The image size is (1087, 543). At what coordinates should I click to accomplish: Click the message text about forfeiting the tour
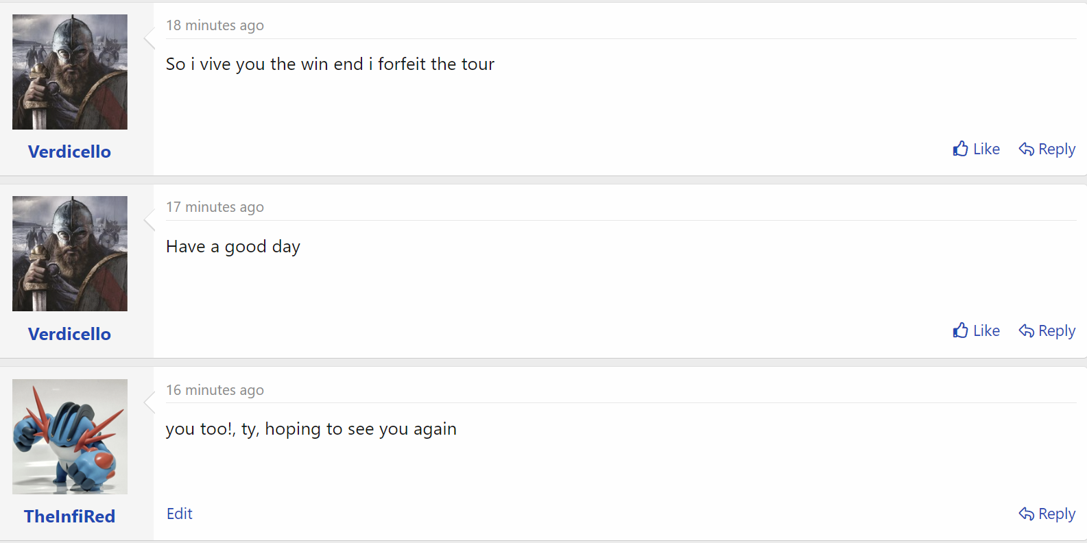coord(330,64)
